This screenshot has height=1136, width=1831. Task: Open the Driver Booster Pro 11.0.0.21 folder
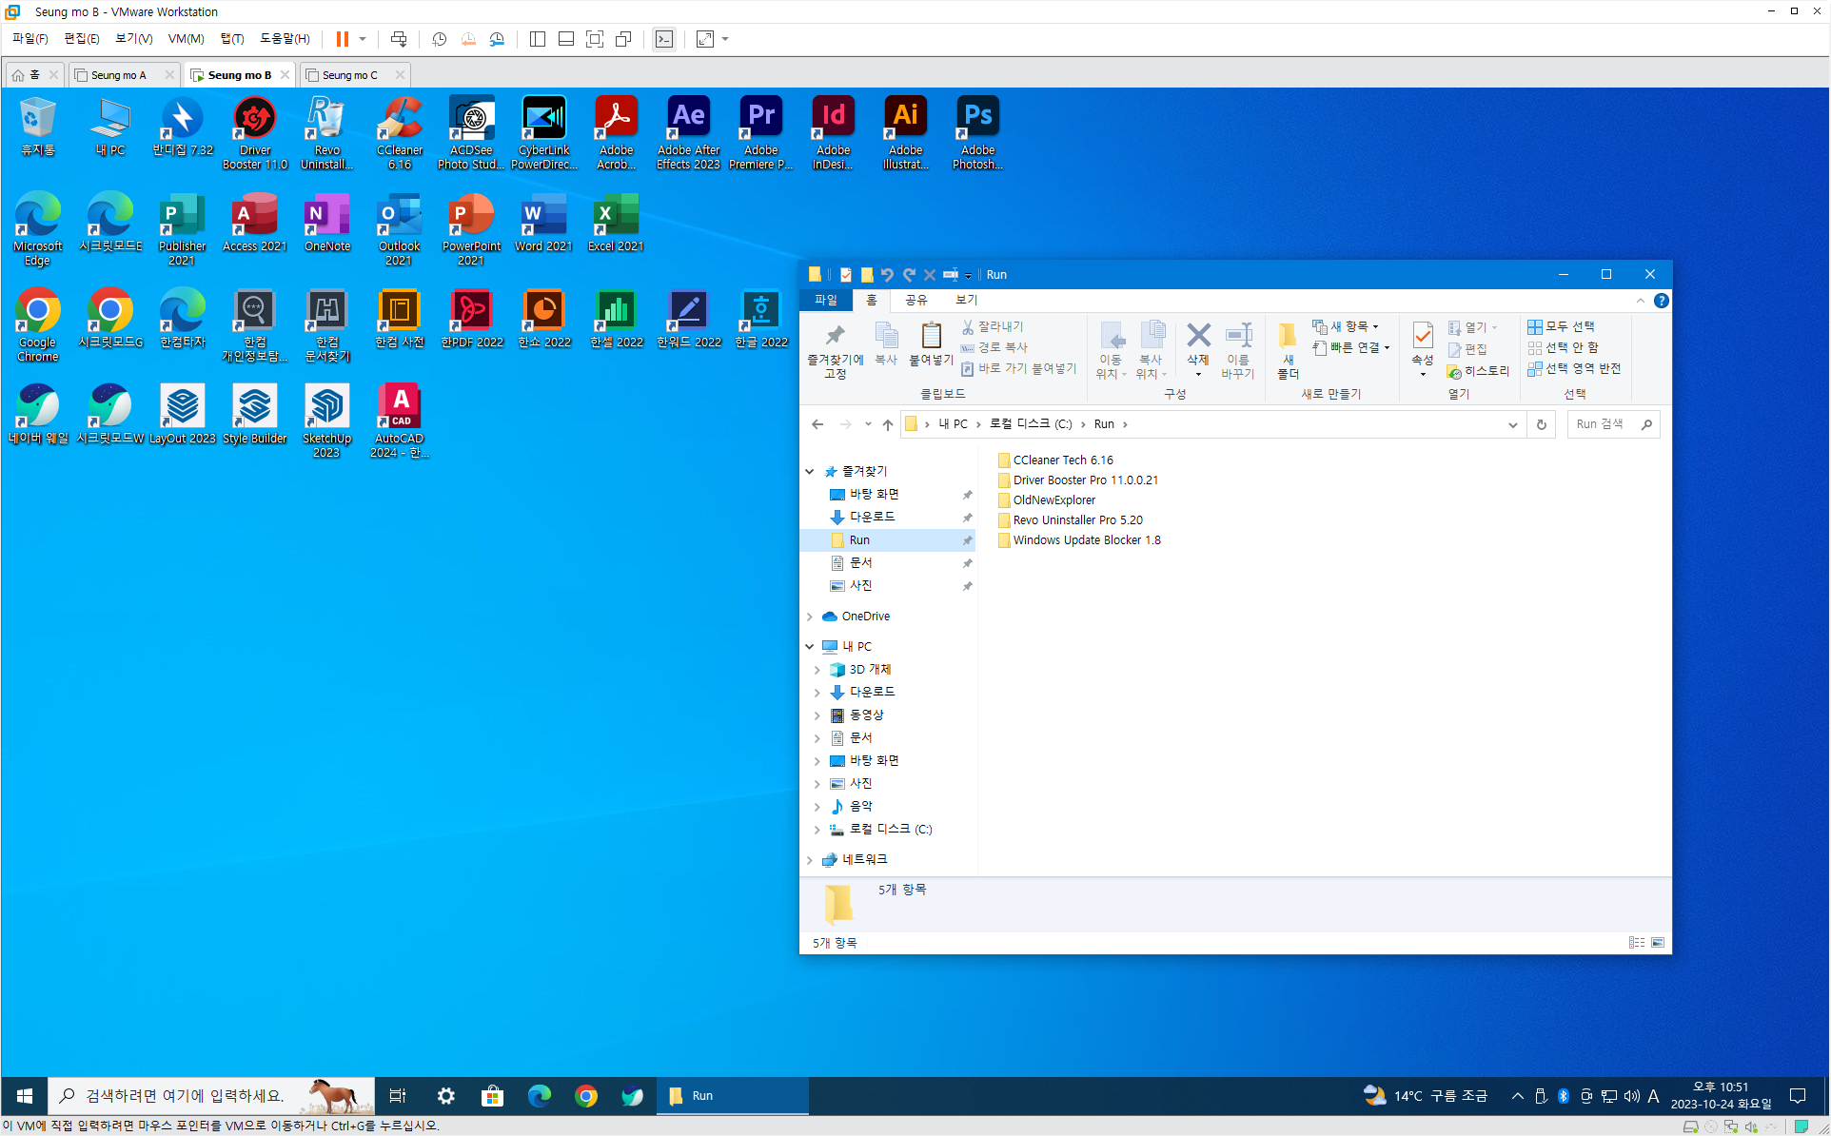point(1085,480)
